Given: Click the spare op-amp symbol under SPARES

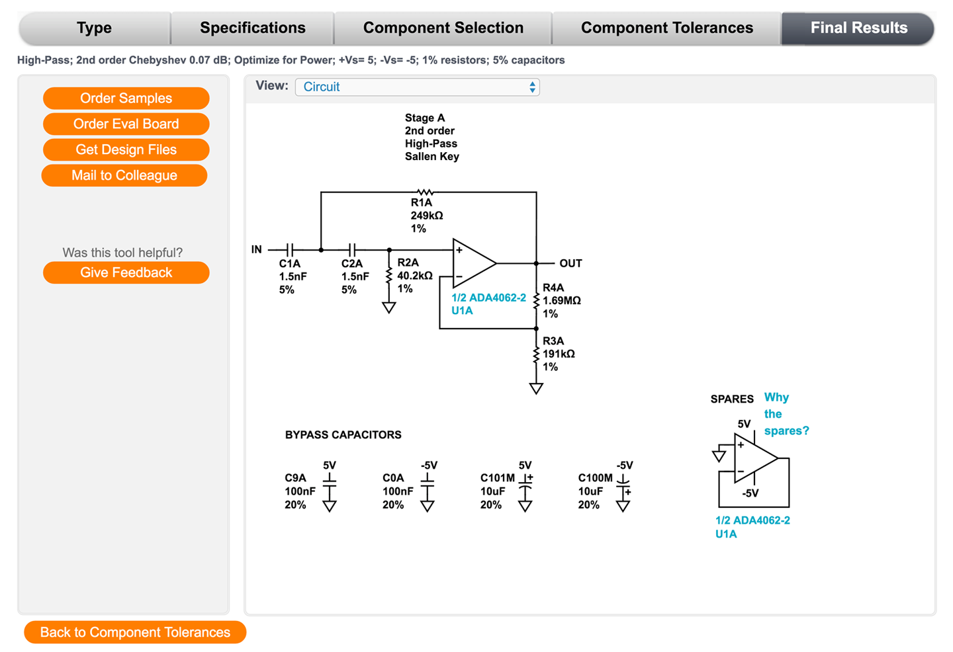Looking at the screenshot, I should pyautogui.click(x=755, y=458).
